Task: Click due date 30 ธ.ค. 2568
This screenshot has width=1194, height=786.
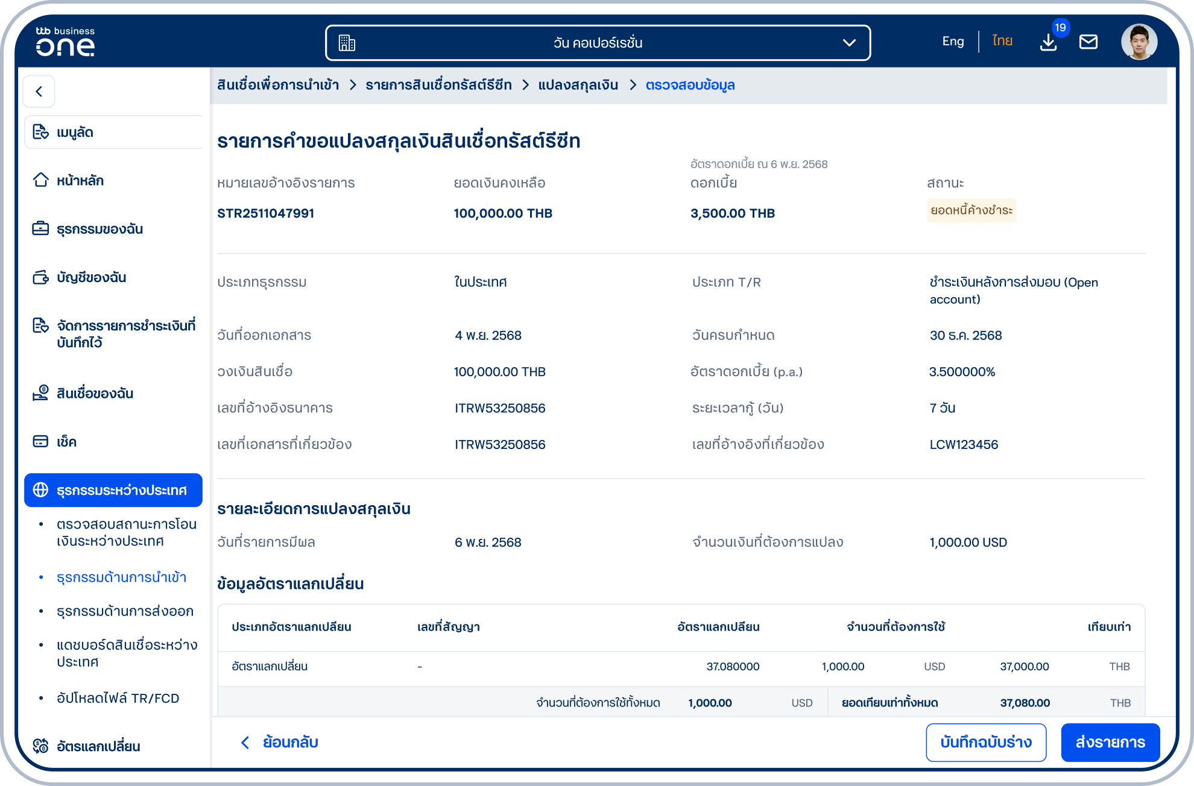Action: click(x=965, y=335)
